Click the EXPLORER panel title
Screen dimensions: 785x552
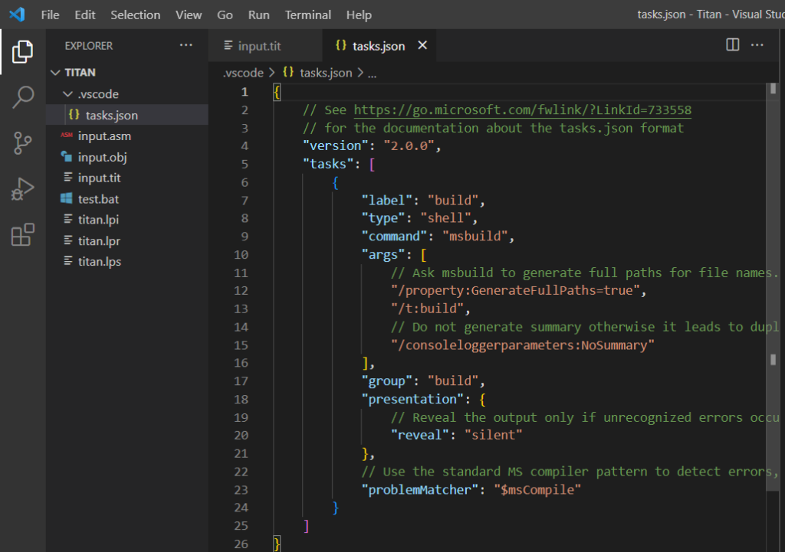click(89, 45)
